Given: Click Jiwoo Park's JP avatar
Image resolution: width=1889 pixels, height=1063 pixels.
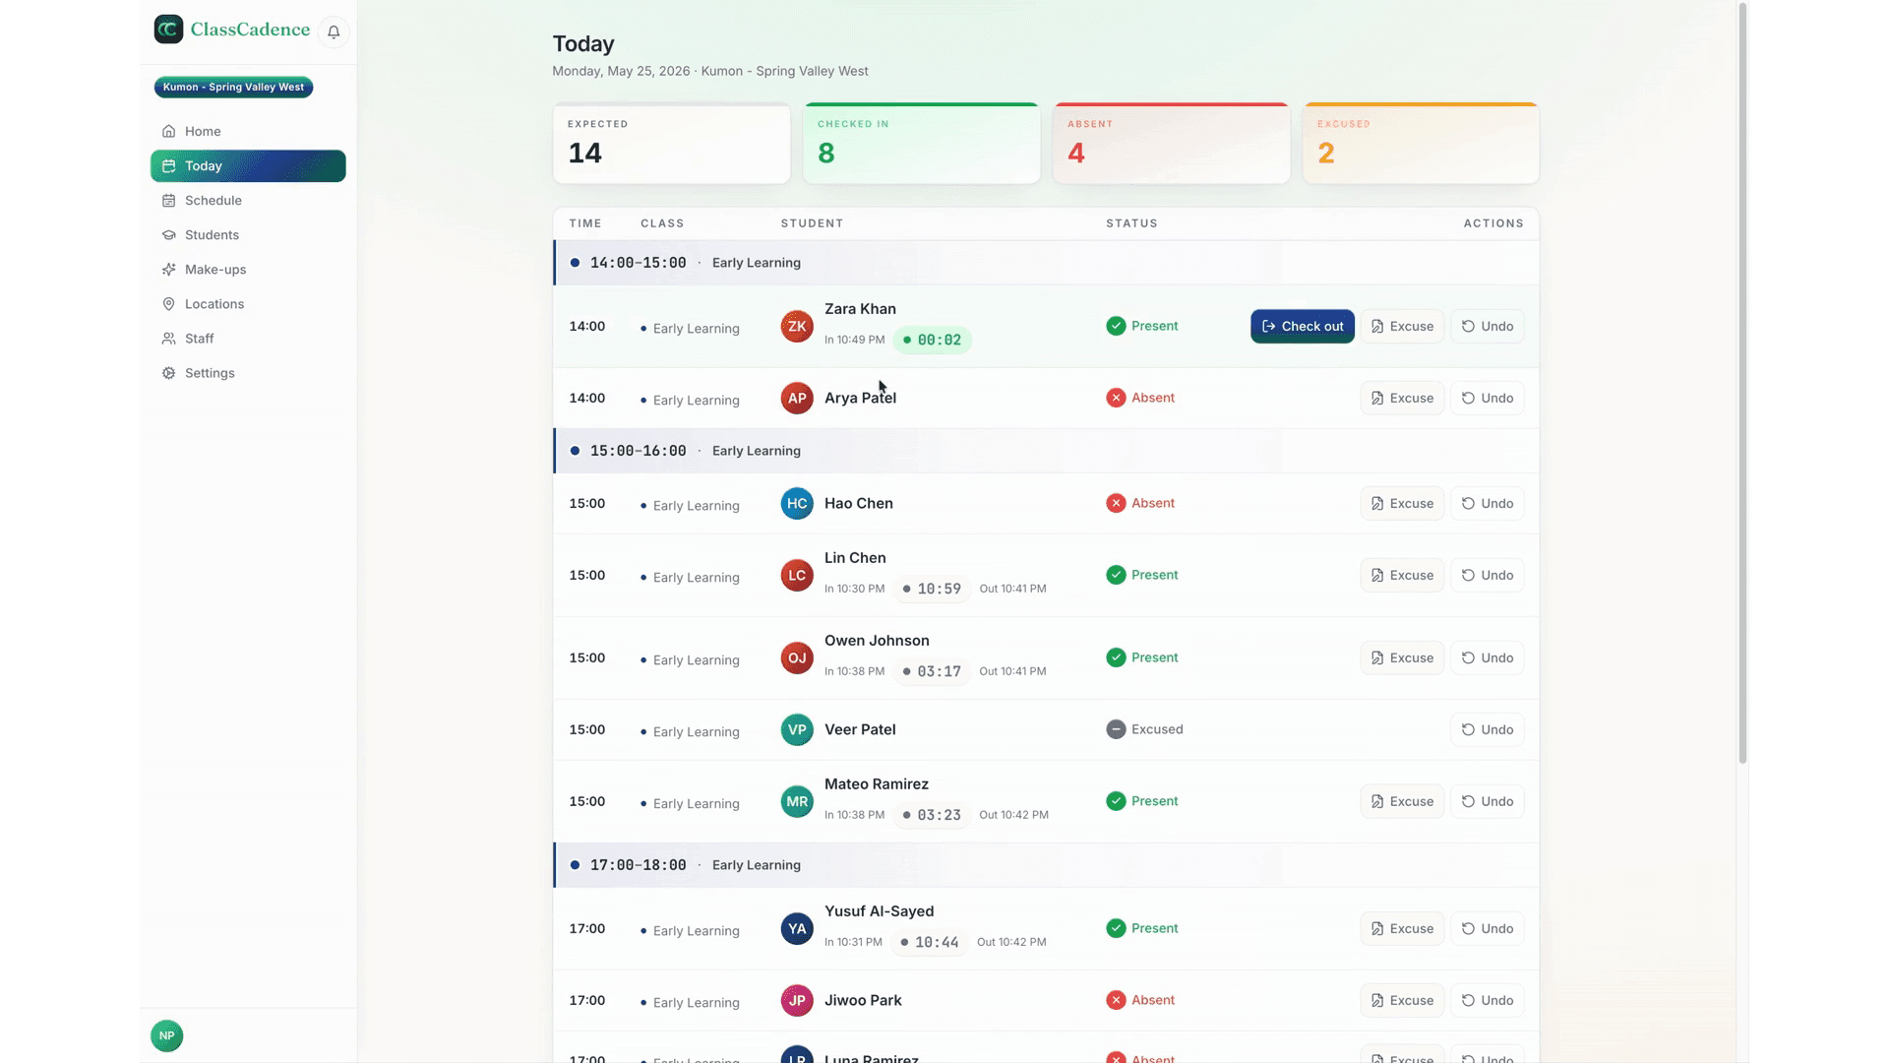Looking at the screenshot, I should coord(797,1001).
